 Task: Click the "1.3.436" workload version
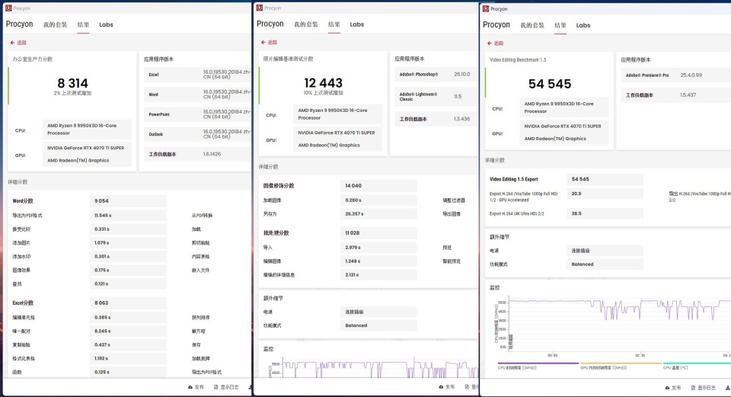click(461, 119)
